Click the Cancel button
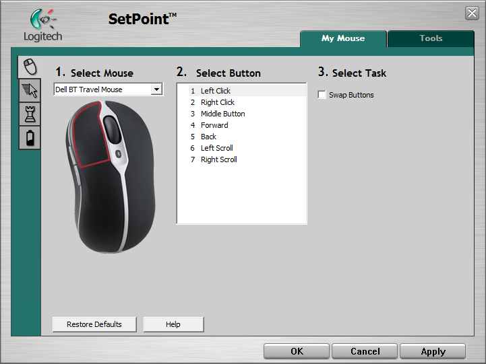The image size is (486, 364). coord(365,351)
